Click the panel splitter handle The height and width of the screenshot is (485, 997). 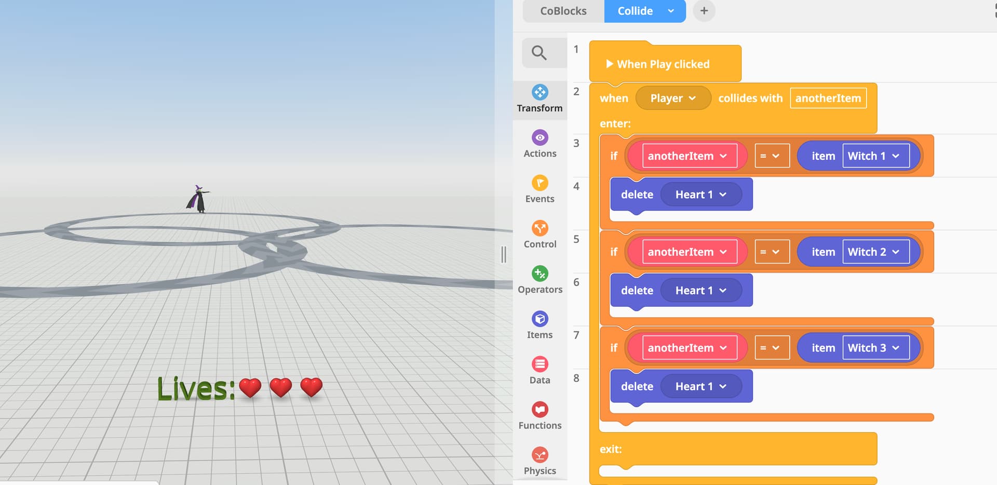click(x=503, y=254)
